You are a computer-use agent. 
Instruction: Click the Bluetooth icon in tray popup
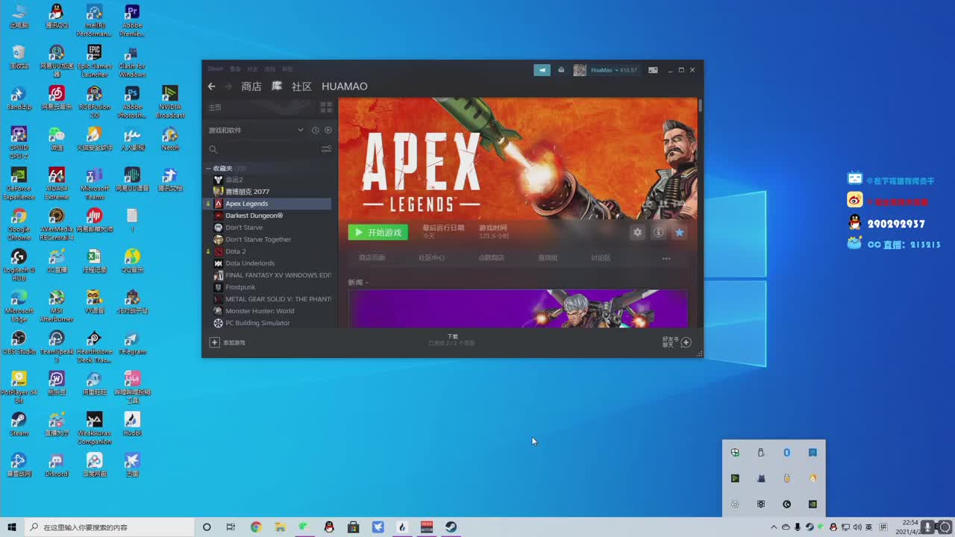click(x=786, y=452)
